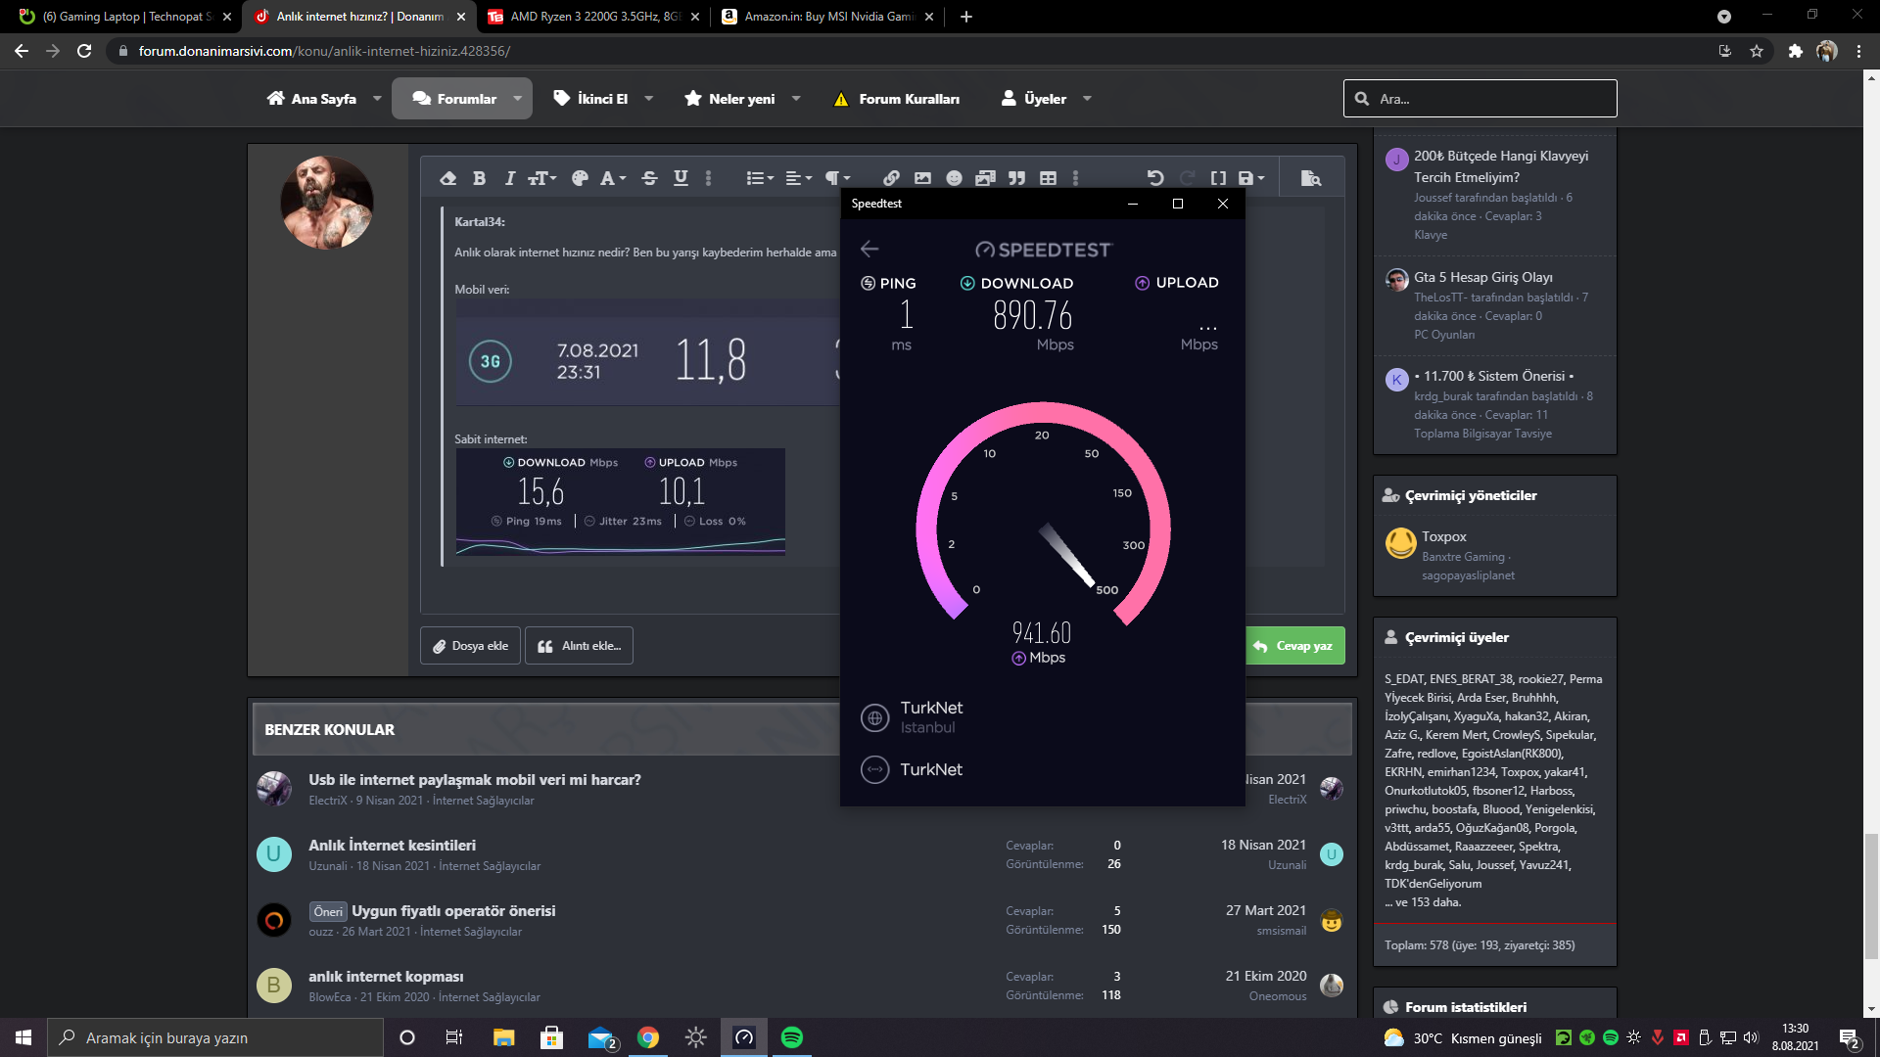Open the font family dropdown

(x=613, y=178)
